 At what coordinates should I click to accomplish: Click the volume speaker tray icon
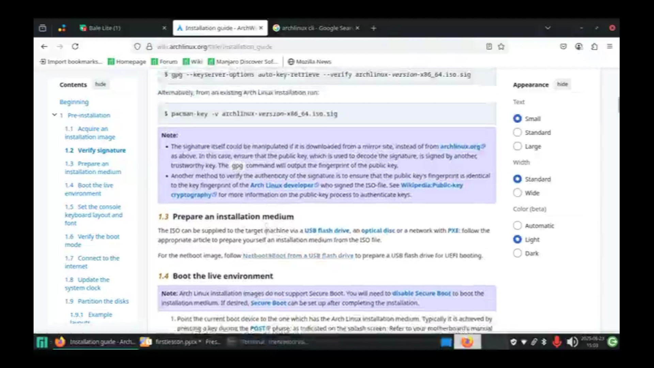coord(572,342)
